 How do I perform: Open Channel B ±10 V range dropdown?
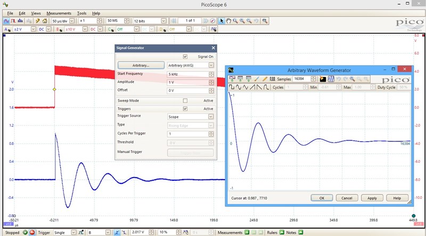[x=85, y=29]
